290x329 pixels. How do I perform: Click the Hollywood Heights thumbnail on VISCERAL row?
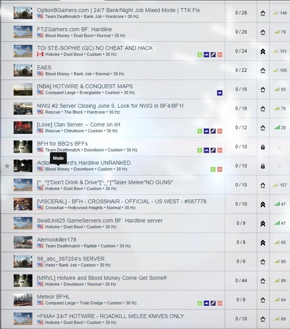coord(23,204)
